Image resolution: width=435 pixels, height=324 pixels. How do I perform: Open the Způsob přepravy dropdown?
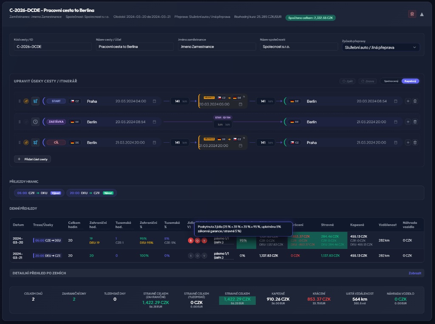(381, 48)
